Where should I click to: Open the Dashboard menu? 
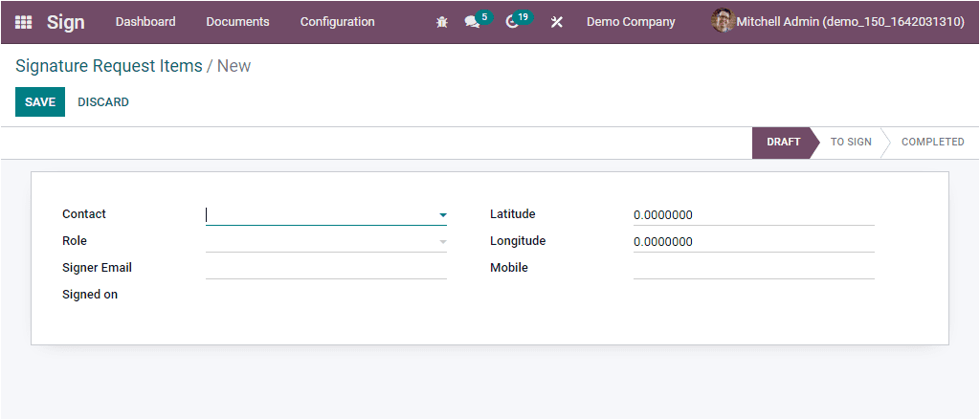[145, 22]
